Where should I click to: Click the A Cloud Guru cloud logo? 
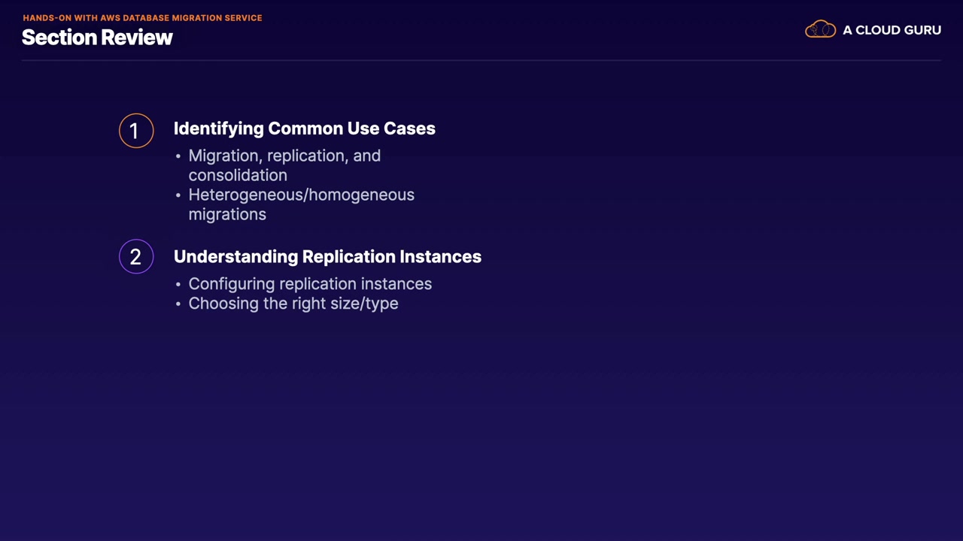click(820, 30)
